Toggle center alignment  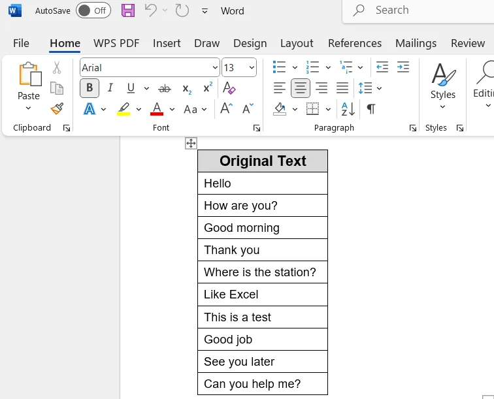coord(300,88)
